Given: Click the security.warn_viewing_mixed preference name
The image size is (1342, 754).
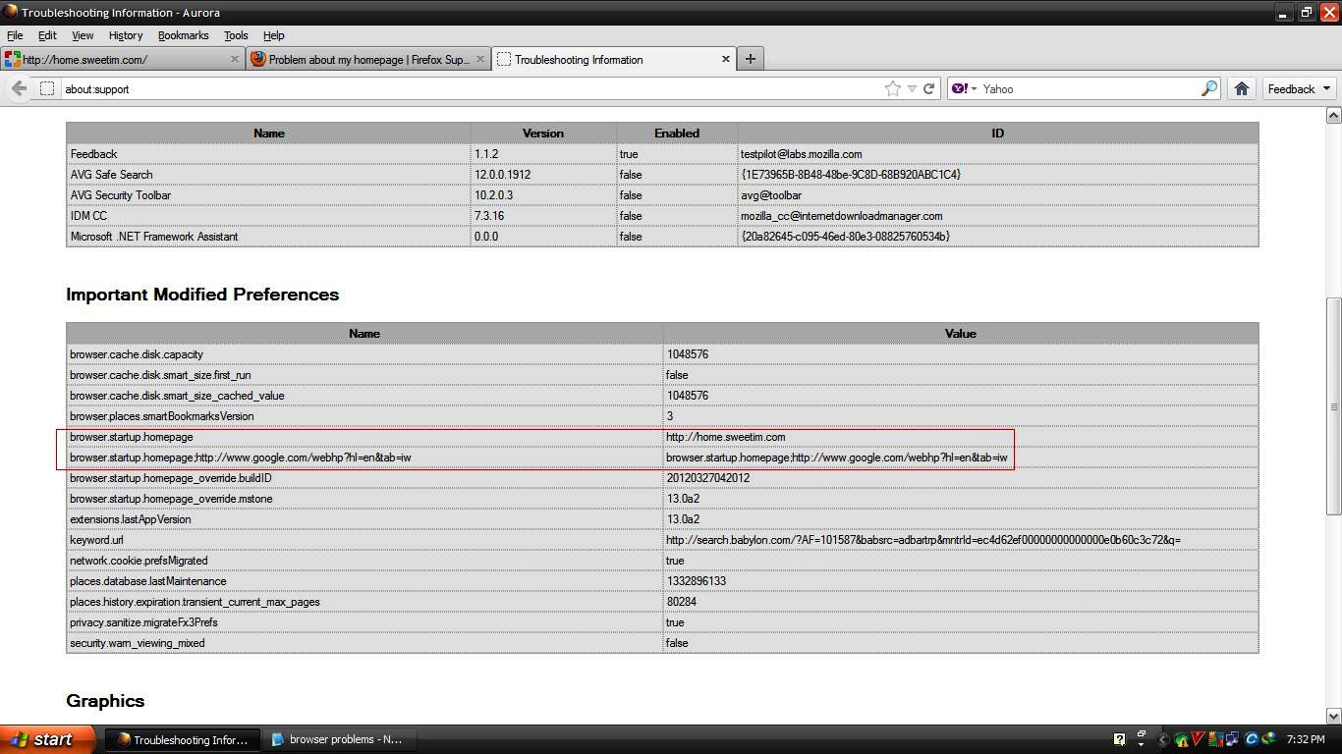Looking at the screenshot, I should tap(138, 643).
